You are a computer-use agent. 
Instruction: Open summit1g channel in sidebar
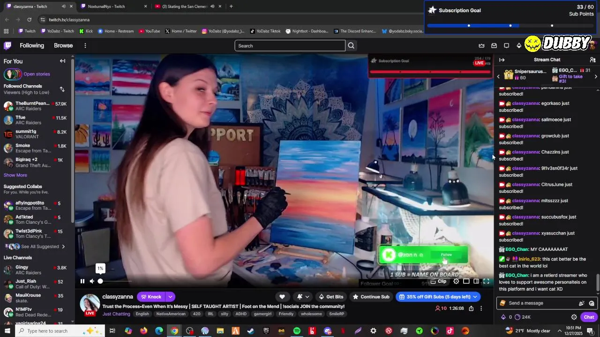(35, 134)
